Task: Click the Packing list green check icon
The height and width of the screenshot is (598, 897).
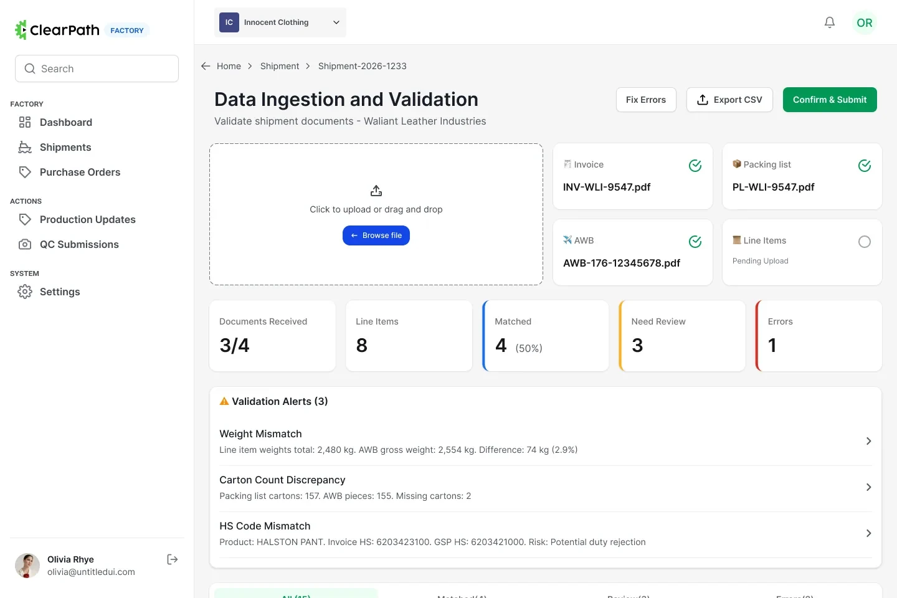Action: point(865,166)
